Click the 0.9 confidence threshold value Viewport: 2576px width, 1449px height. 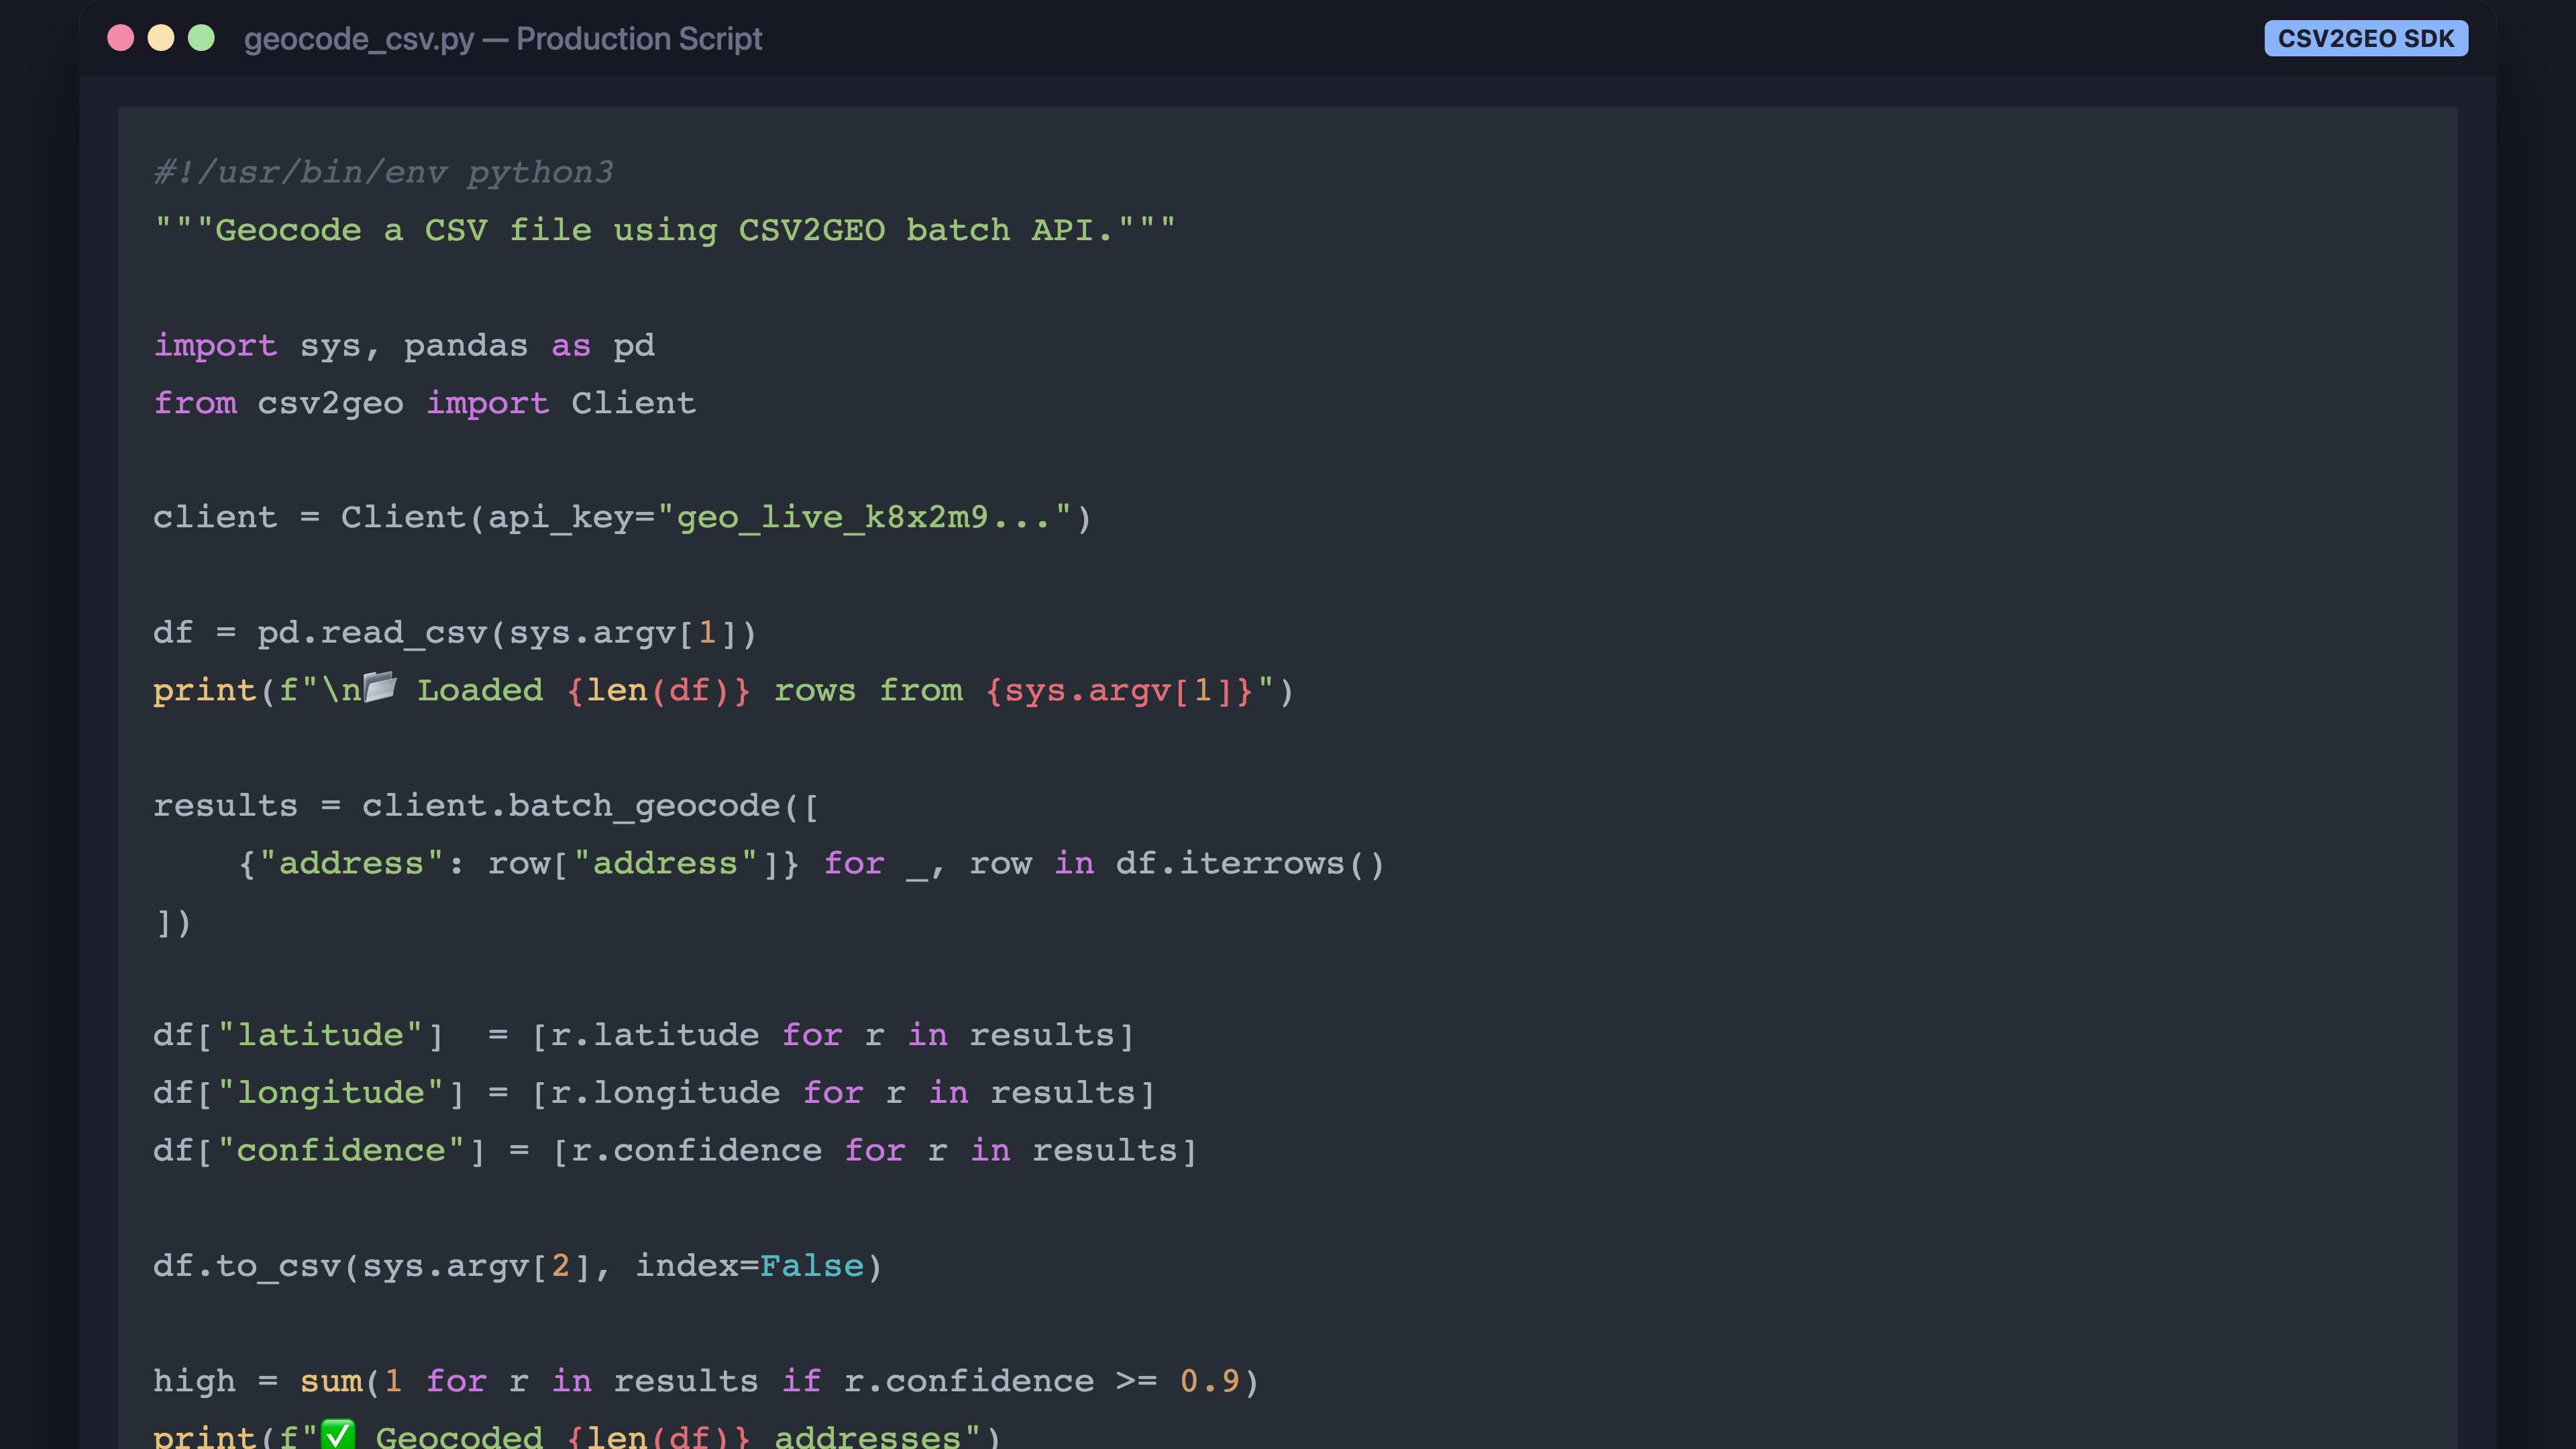[x=1210, y=1381]
